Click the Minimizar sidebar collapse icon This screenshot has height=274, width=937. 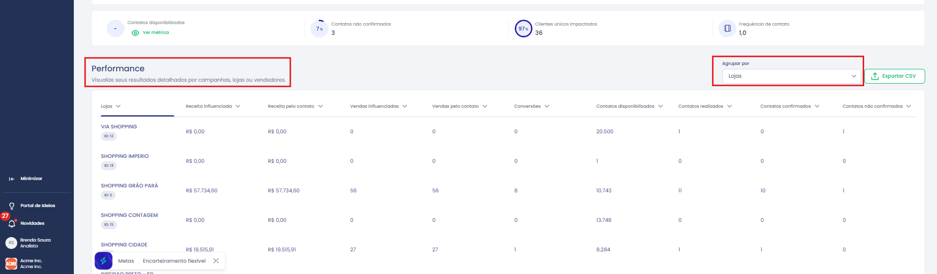pos(12,179)
